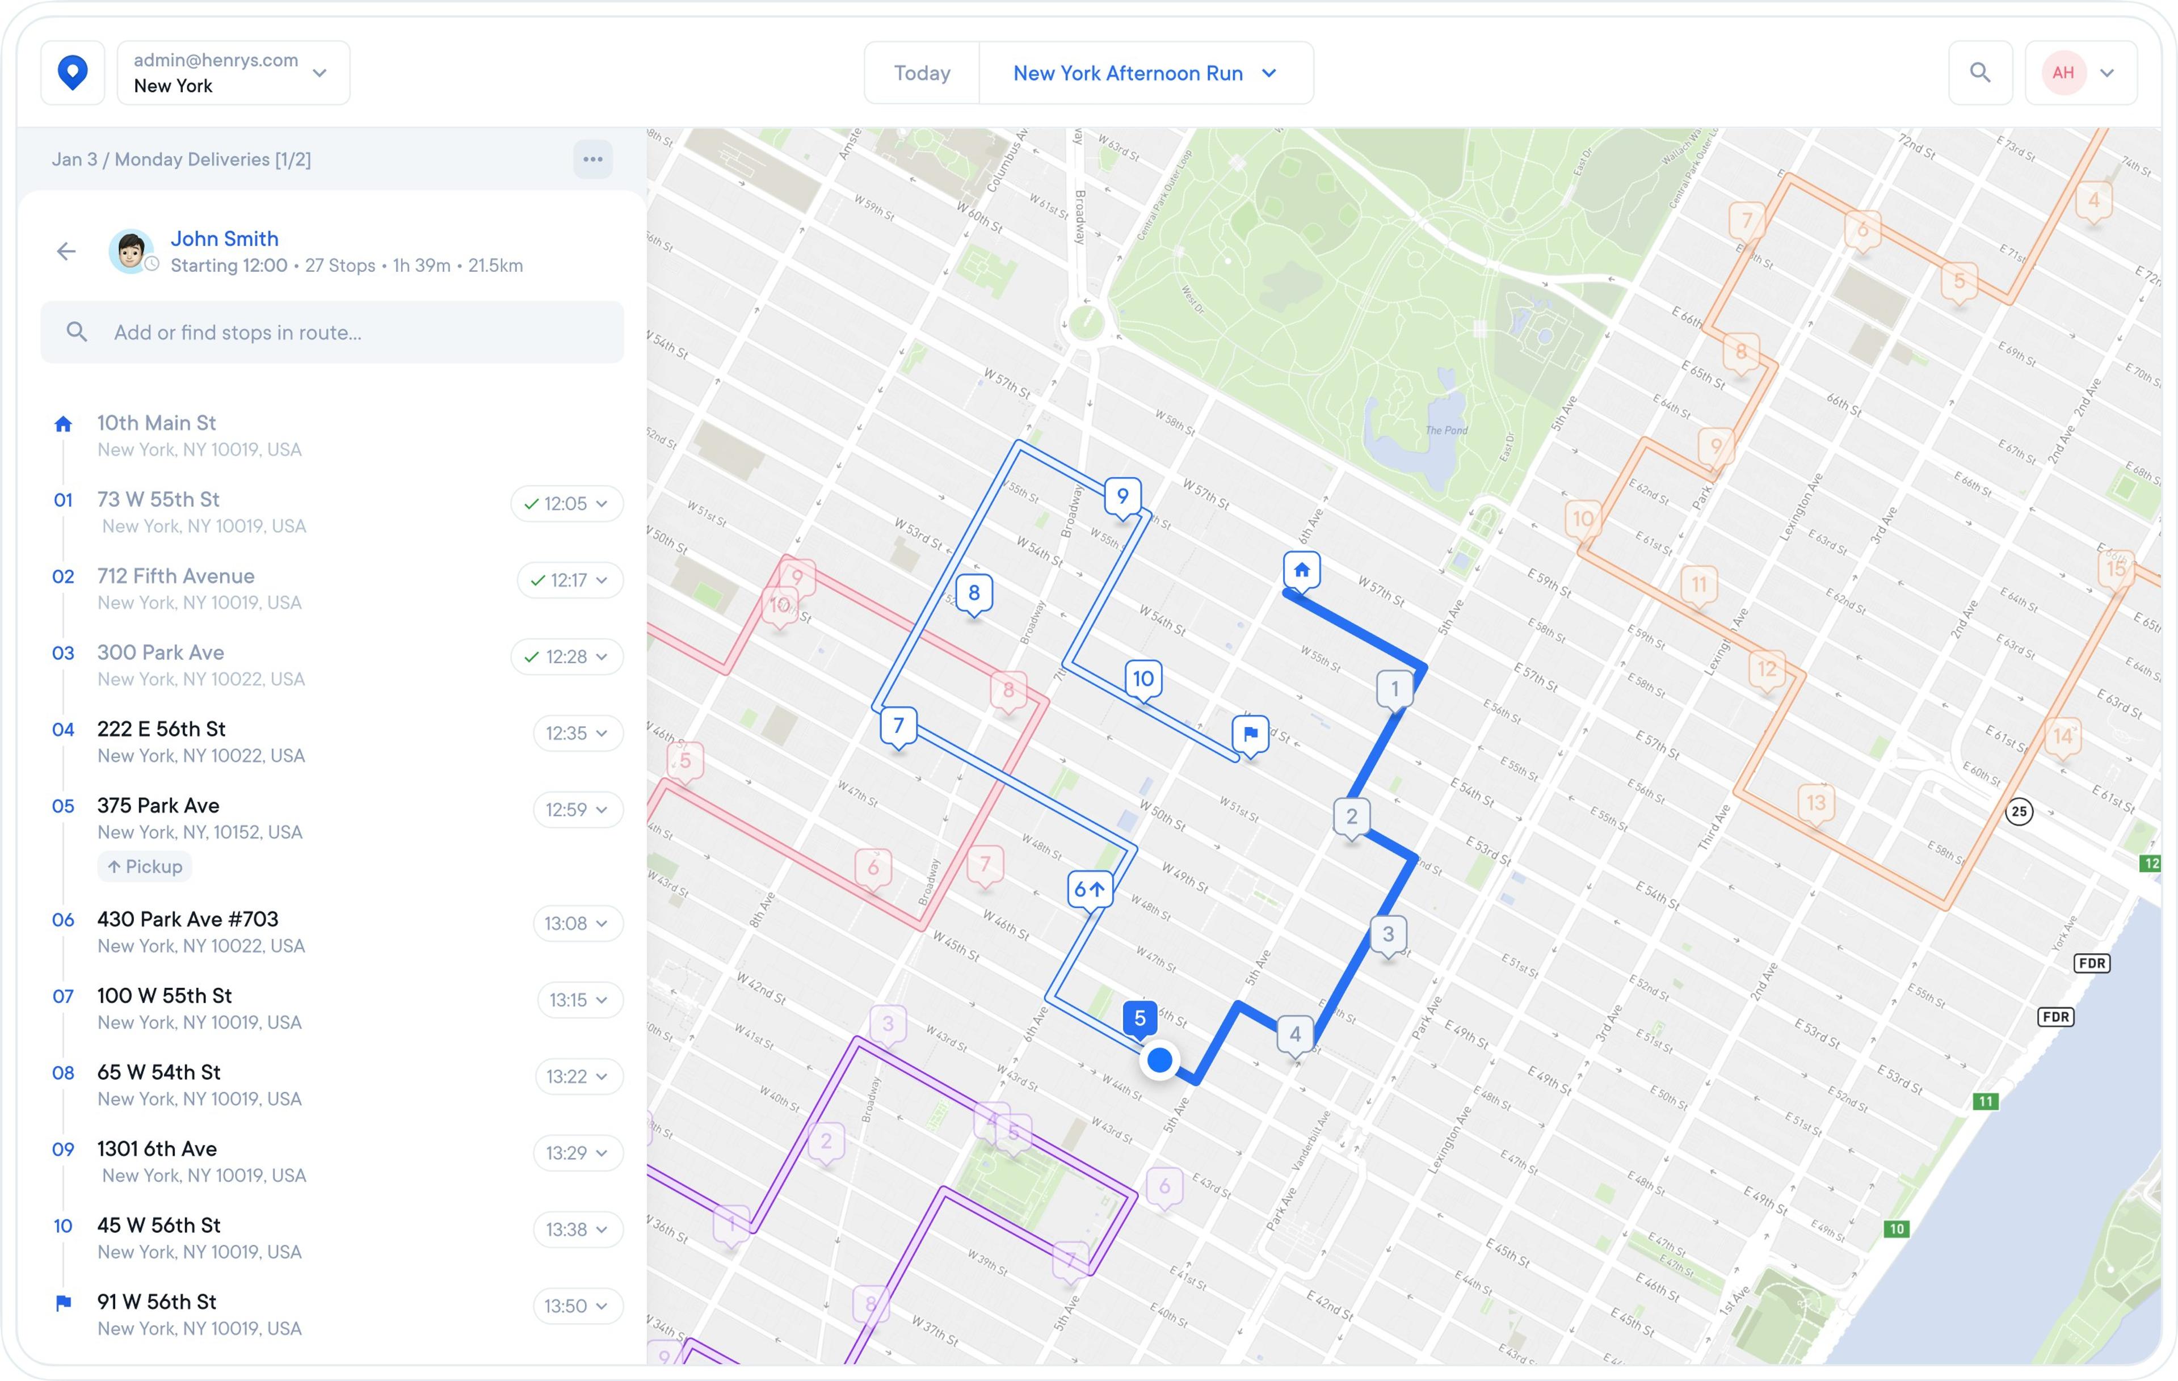Screen dimensions: 2178x1381
Task: Select the 10th Main St start location
Action: [x=332, y=435]
